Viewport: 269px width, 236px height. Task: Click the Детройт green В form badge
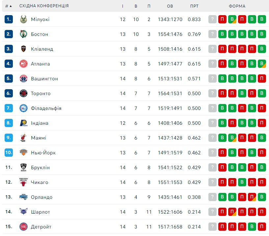click(252, 226)
